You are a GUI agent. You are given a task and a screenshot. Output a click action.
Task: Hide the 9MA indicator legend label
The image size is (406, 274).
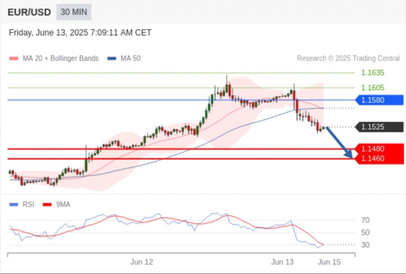point(63,204)
